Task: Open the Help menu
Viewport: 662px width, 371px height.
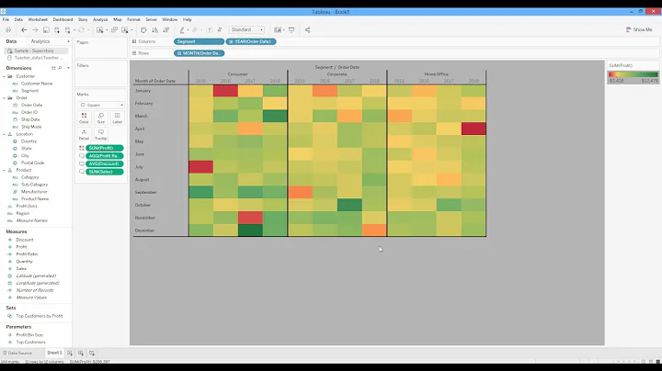Action: pyautogui.click(x=187, y=19)
